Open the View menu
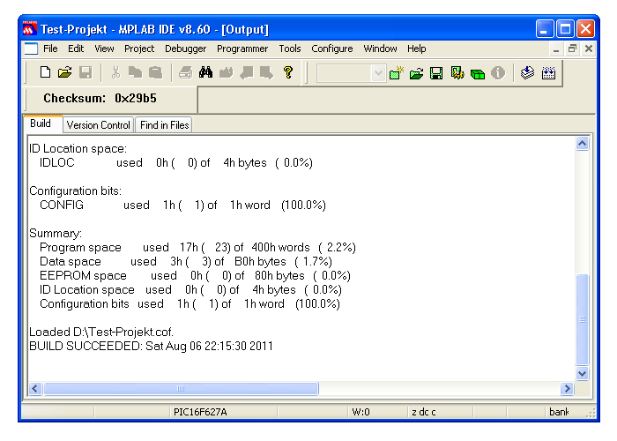Viewport: 617px width, 441px height. pos(104,49)
